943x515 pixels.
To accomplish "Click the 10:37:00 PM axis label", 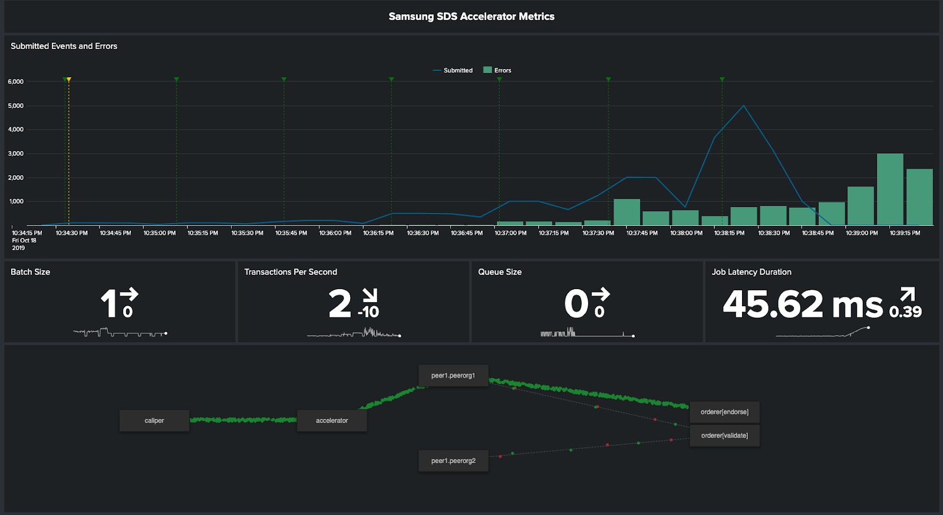I will (510, 233).
